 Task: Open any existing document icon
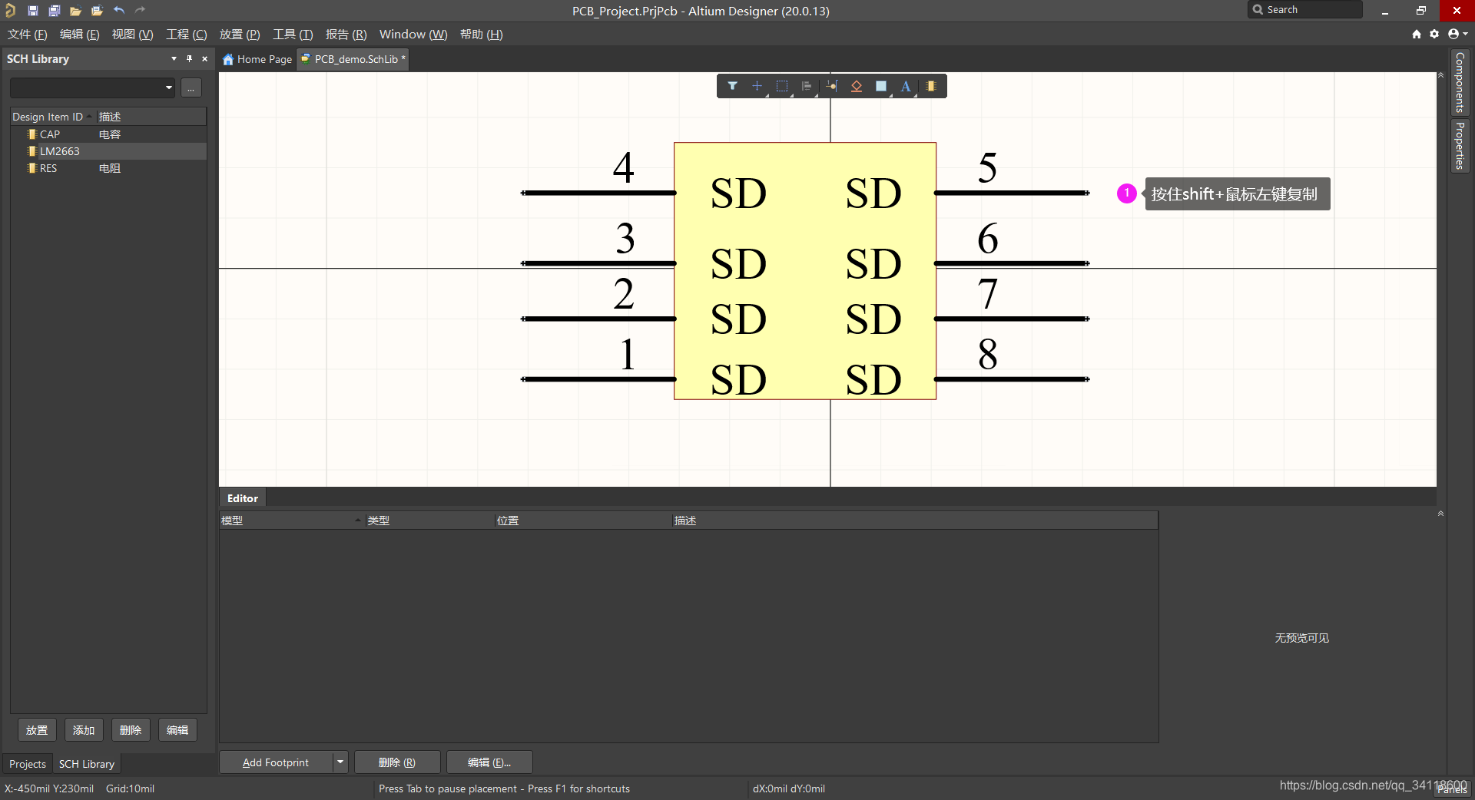pyautogui.click(x=75, y=11)
